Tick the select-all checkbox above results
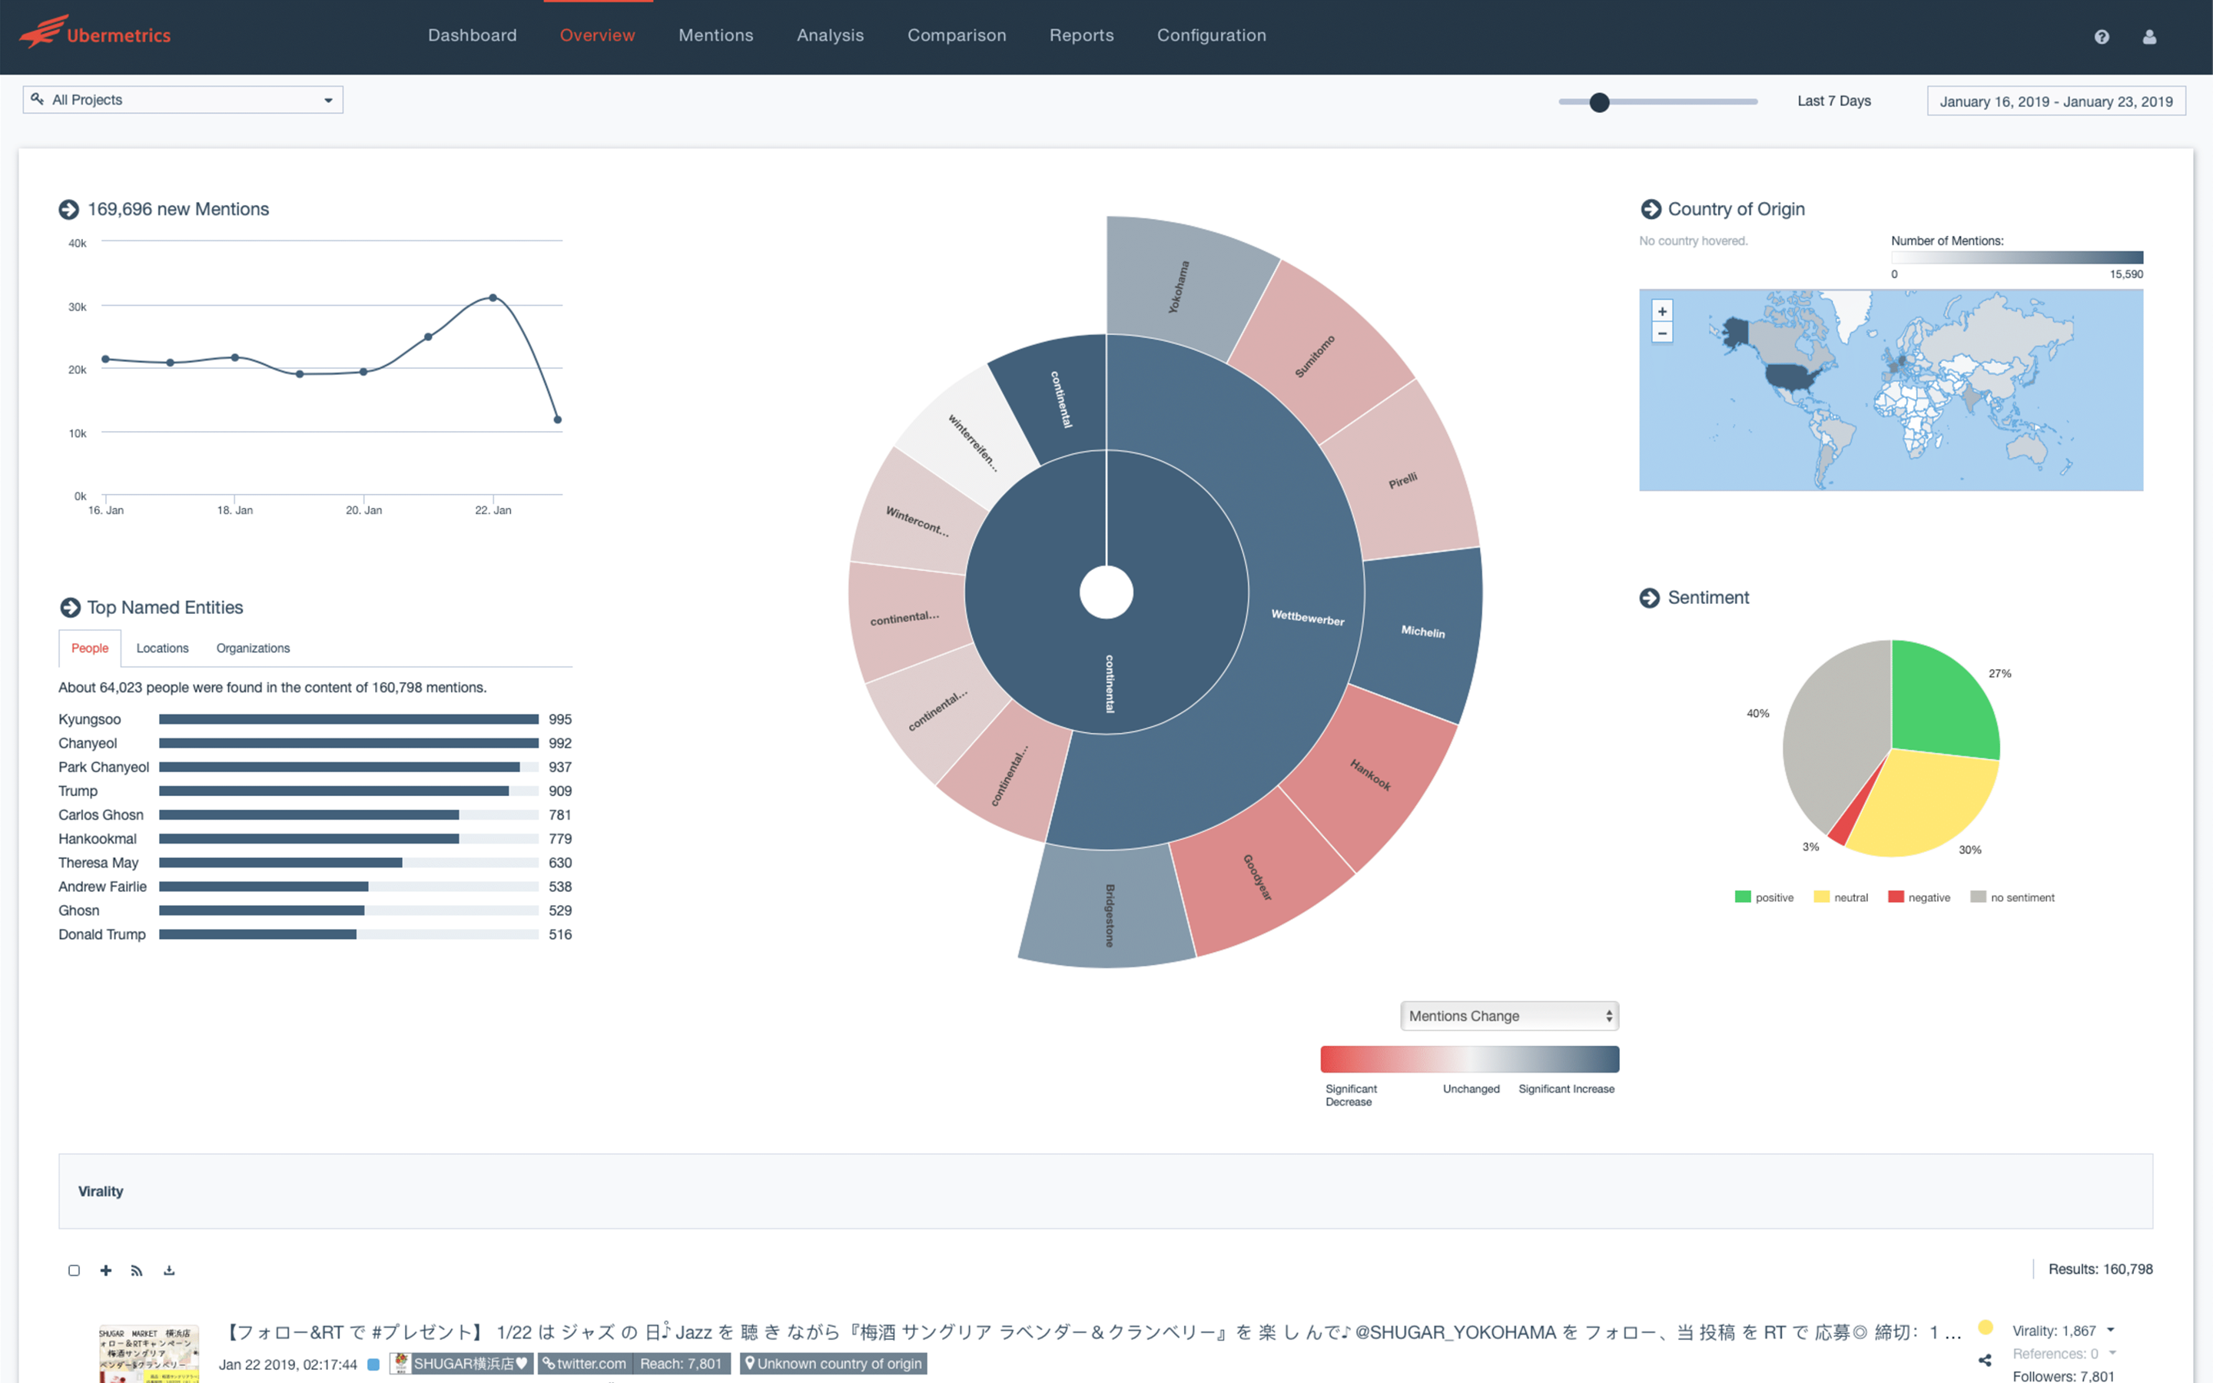The width and height of the screenshot is (2213, 1383). (74, 1269)
